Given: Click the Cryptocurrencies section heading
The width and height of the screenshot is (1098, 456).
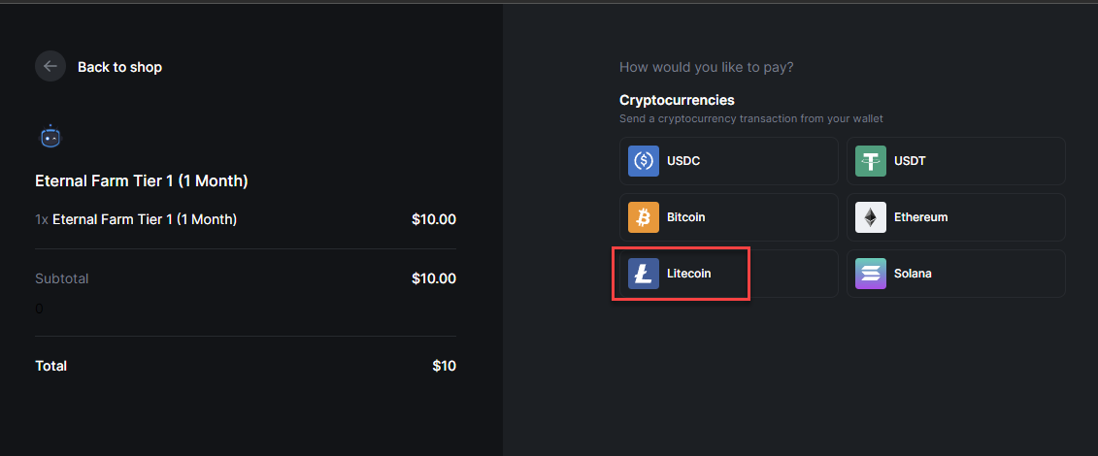Looking at the screenshot, I should 677,100.
